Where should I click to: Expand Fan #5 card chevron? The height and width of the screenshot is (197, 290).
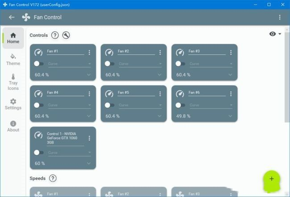pyautogui.click(x=160, y=116)
